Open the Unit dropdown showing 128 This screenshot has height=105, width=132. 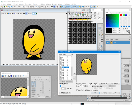41,97
